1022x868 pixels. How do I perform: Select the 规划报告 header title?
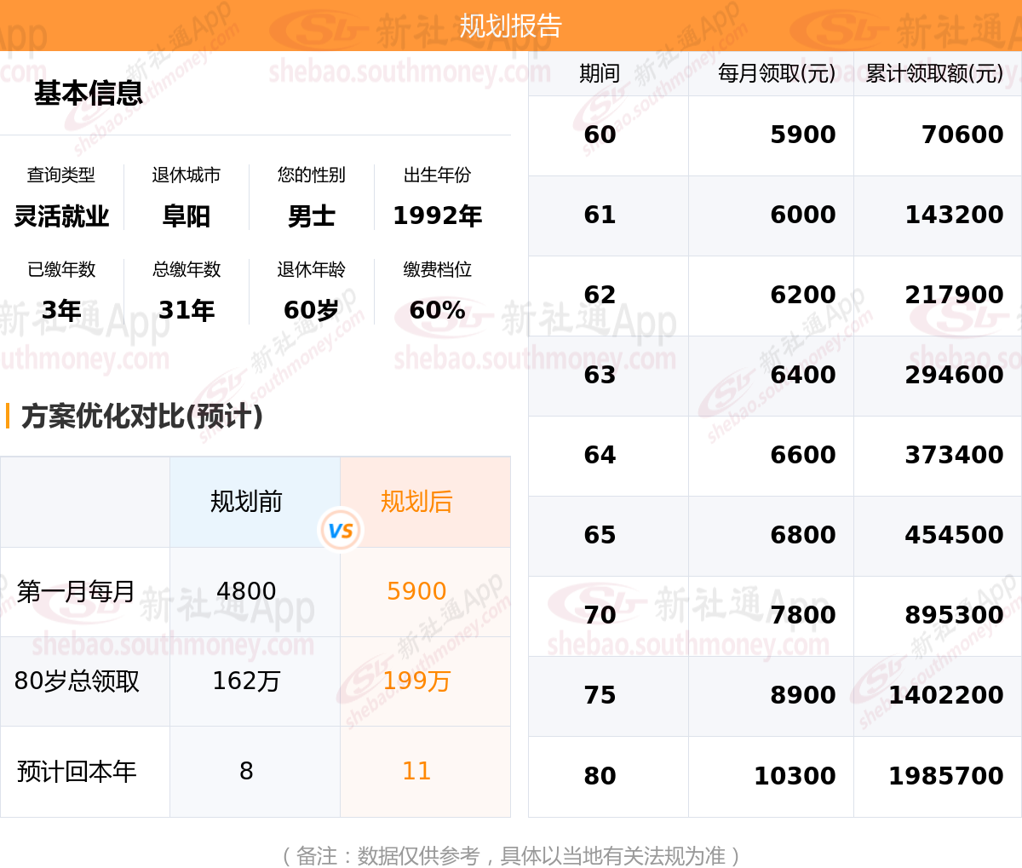click(511, 26)
